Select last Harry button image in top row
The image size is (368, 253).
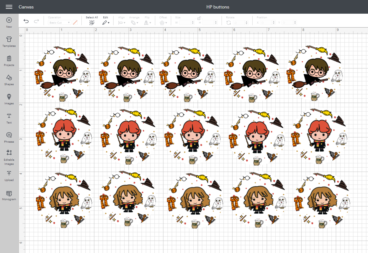tap(315, 73)
